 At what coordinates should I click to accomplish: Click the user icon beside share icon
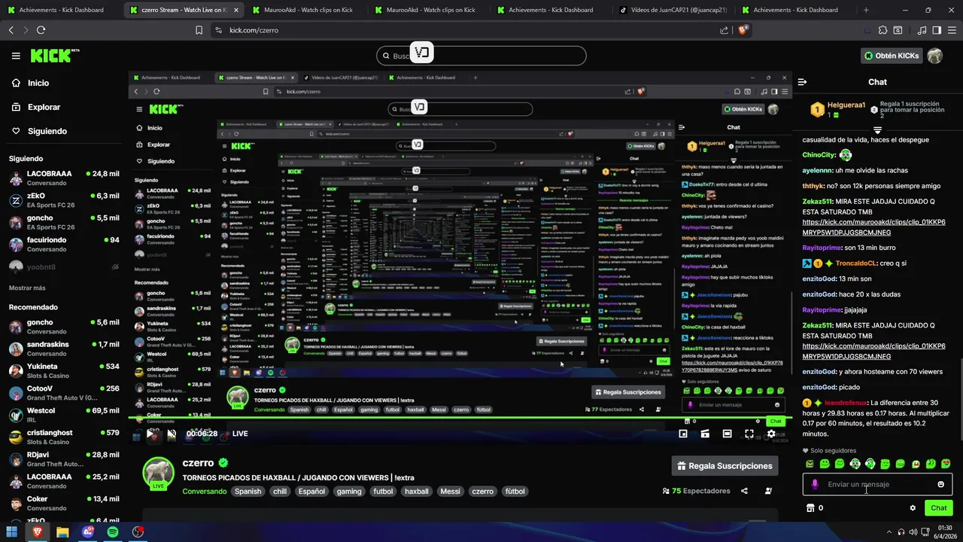click(768, 491)
